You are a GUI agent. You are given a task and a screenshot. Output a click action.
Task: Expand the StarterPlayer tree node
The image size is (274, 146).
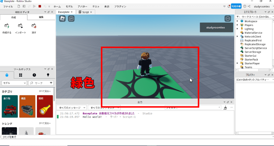237,63
